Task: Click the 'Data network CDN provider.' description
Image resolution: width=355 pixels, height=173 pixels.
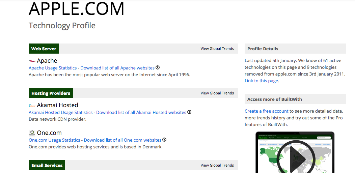Action: point(57,119)
